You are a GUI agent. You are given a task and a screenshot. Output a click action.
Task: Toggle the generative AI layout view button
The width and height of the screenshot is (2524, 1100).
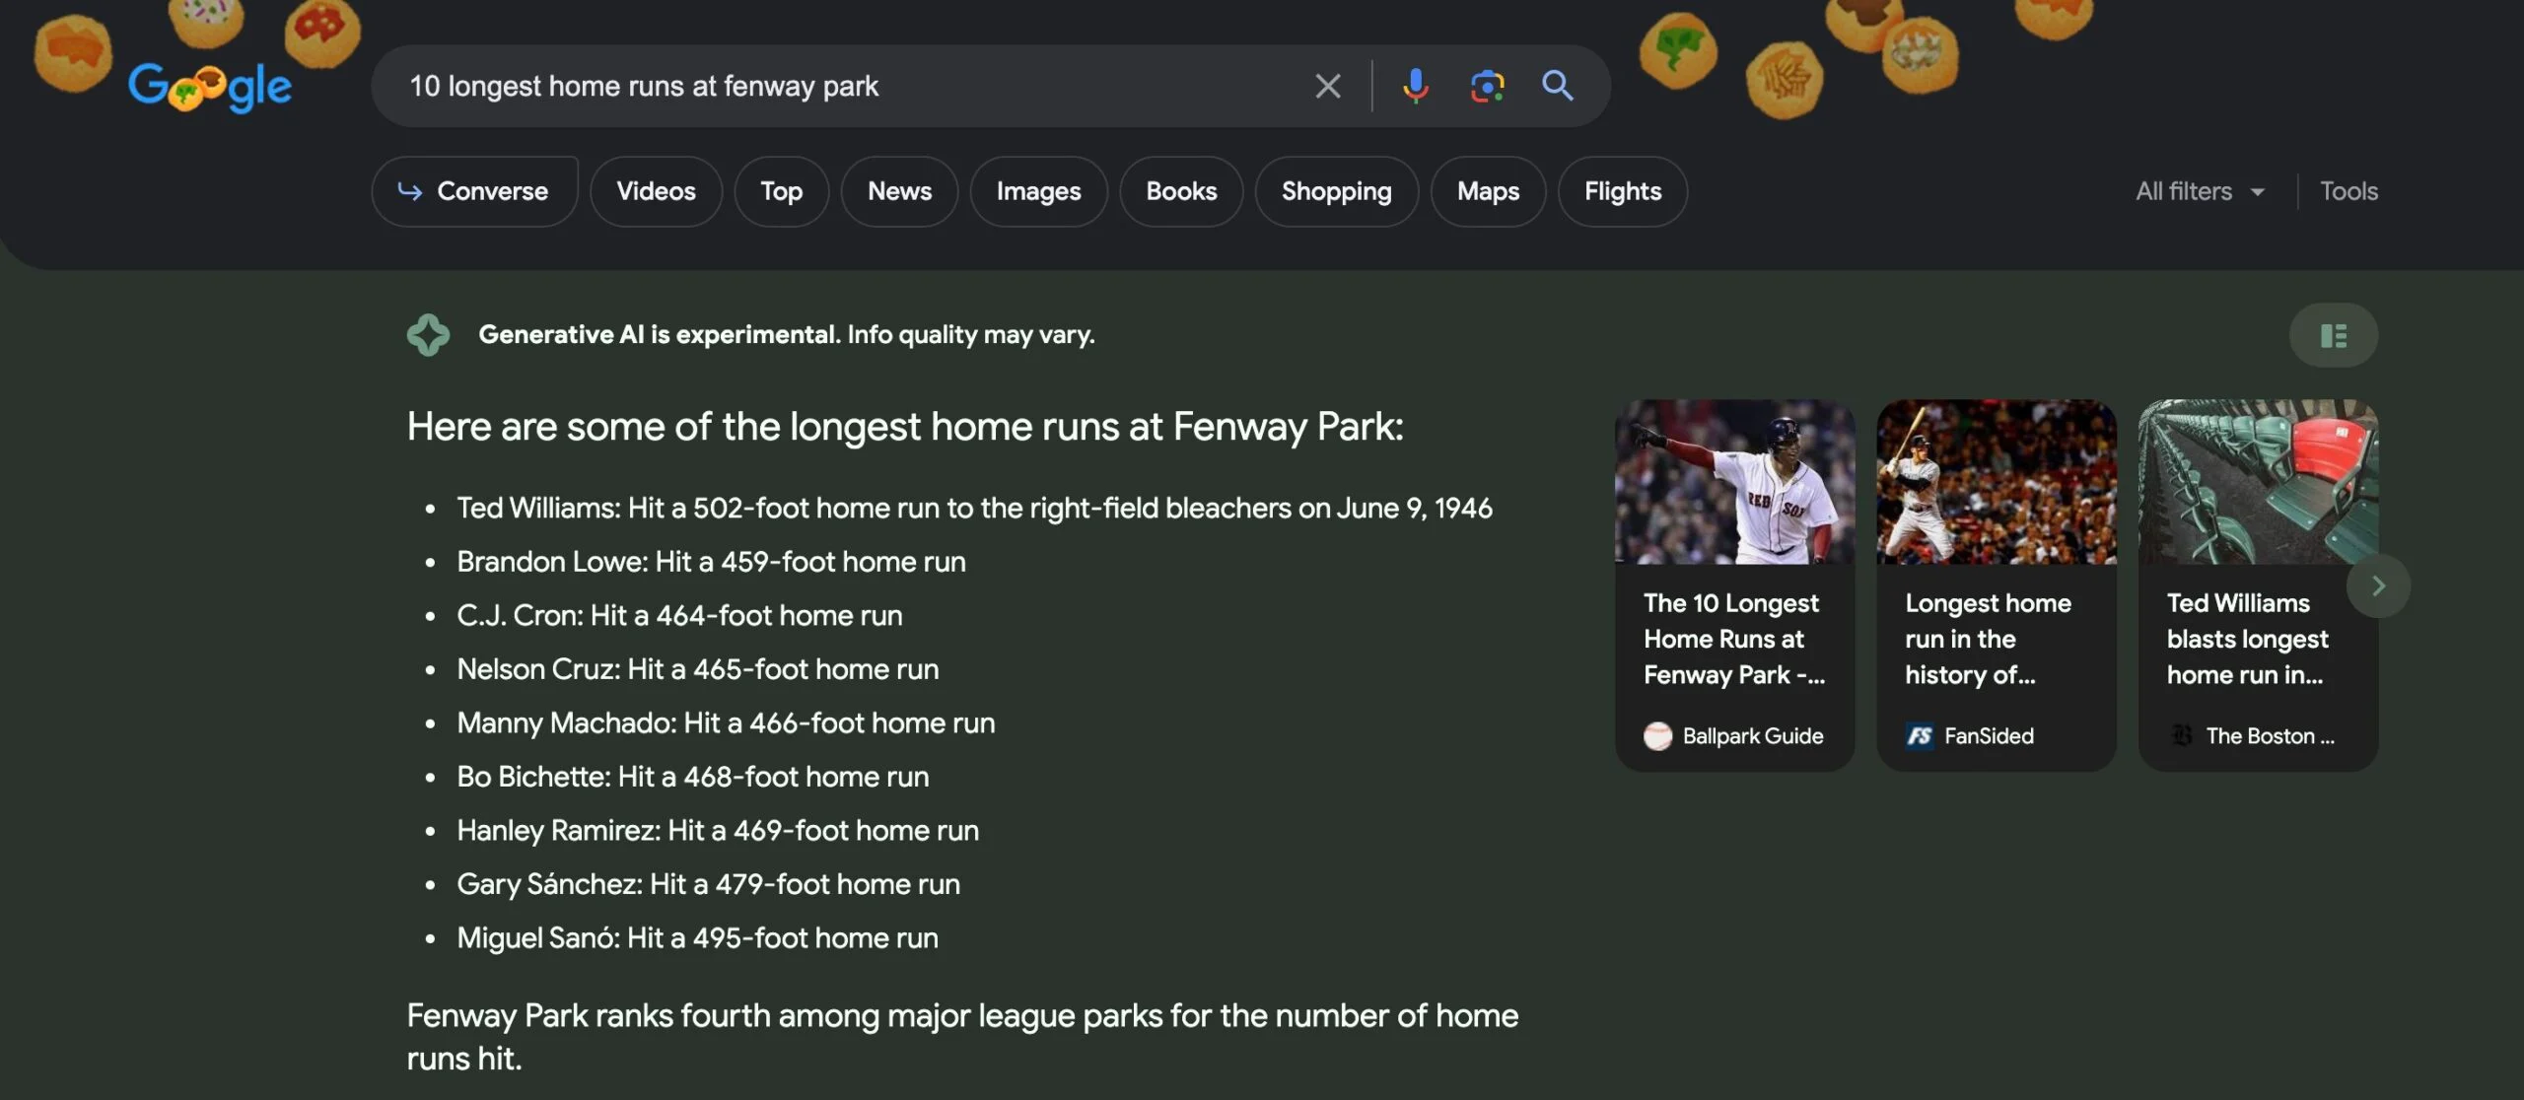2333,335
